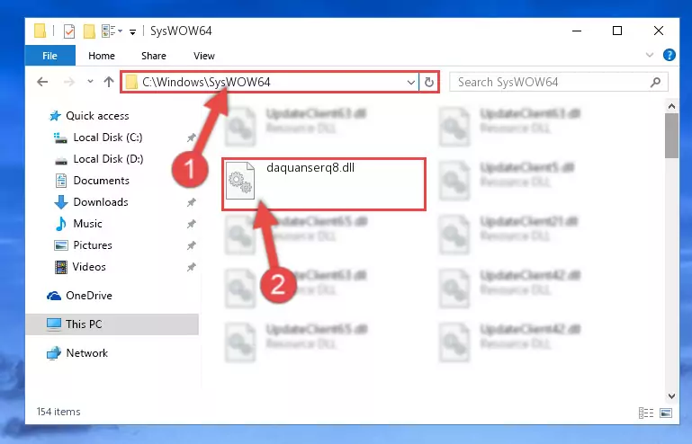Image resolution: width=692 pixels, height=444 pixels.
Task: Open Music in the navigation pane
Action: (87, 224)
